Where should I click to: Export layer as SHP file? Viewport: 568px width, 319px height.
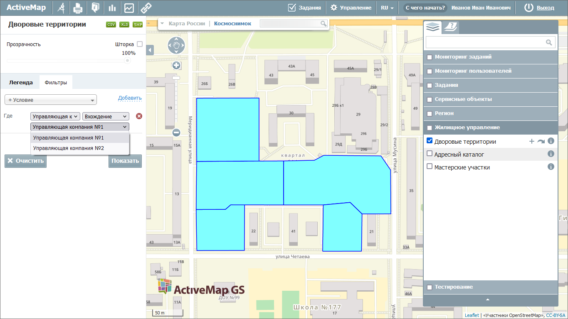coord(138,25)
